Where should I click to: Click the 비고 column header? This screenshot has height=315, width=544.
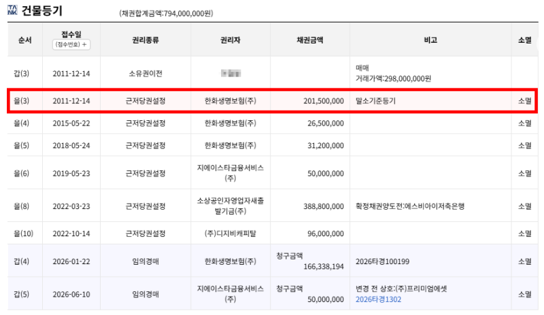pos(430,40)
